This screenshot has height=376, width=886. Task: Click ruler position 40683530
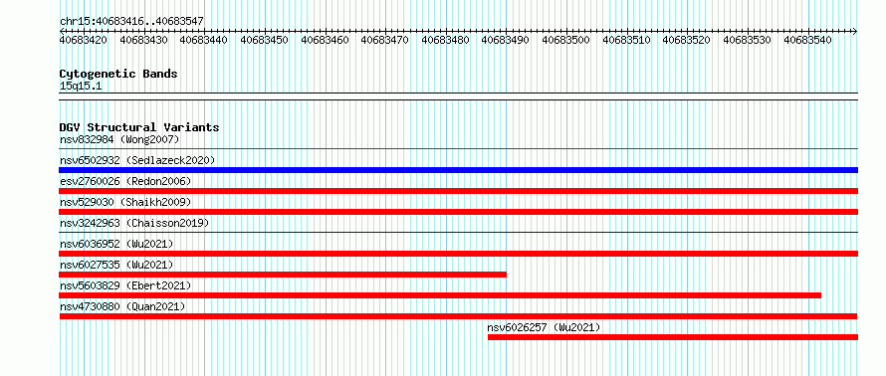tap(747, 40)
